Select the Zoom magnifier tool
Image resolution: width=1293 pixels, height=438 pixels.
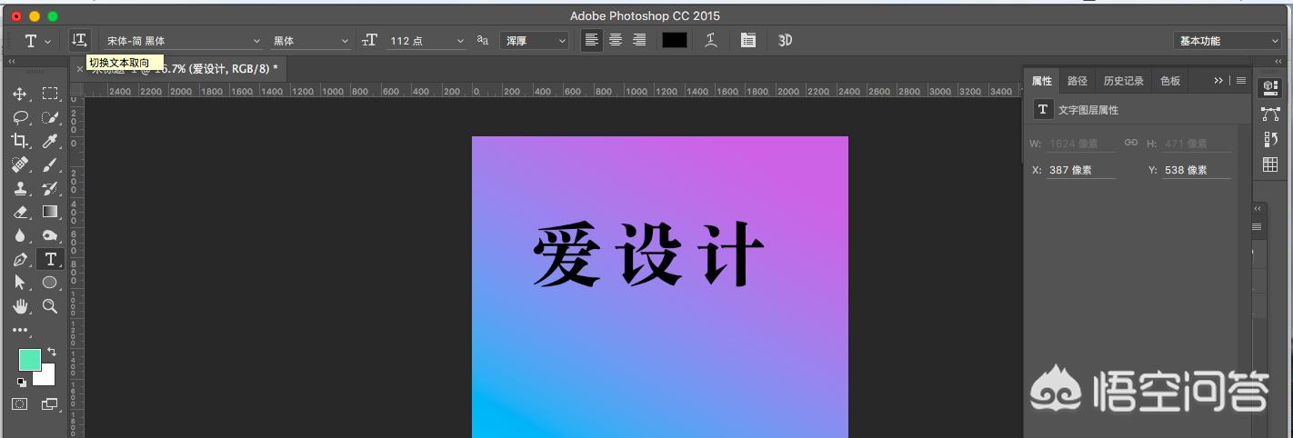(x=50, y=306)
